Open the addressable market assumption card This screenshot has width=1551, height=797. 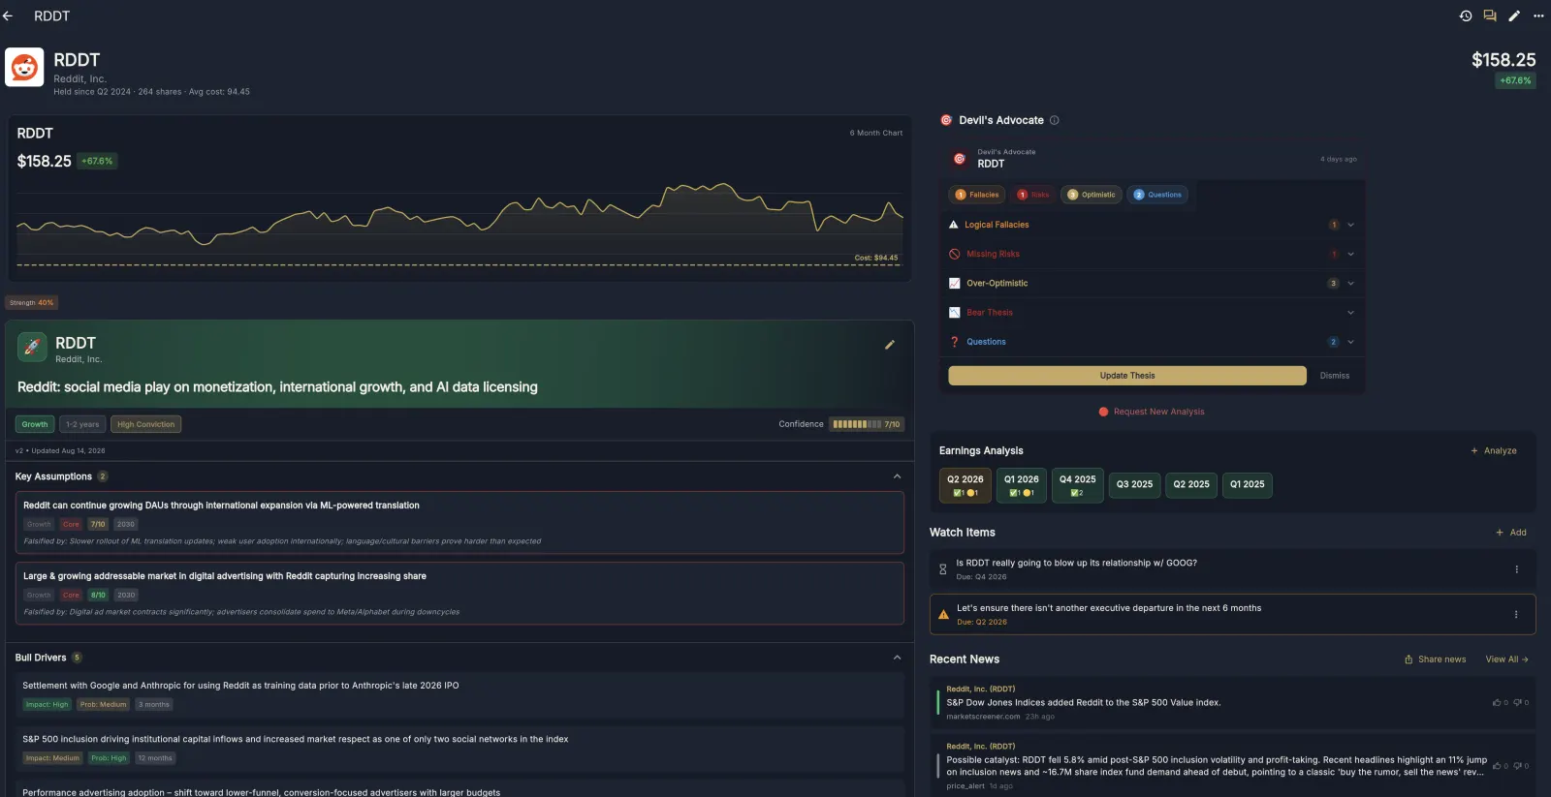pos(459,594)
